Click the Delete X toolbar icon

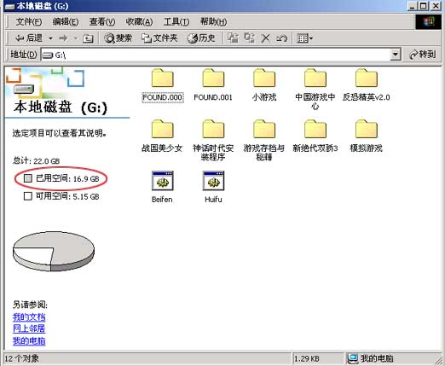[x=265, y=38]
